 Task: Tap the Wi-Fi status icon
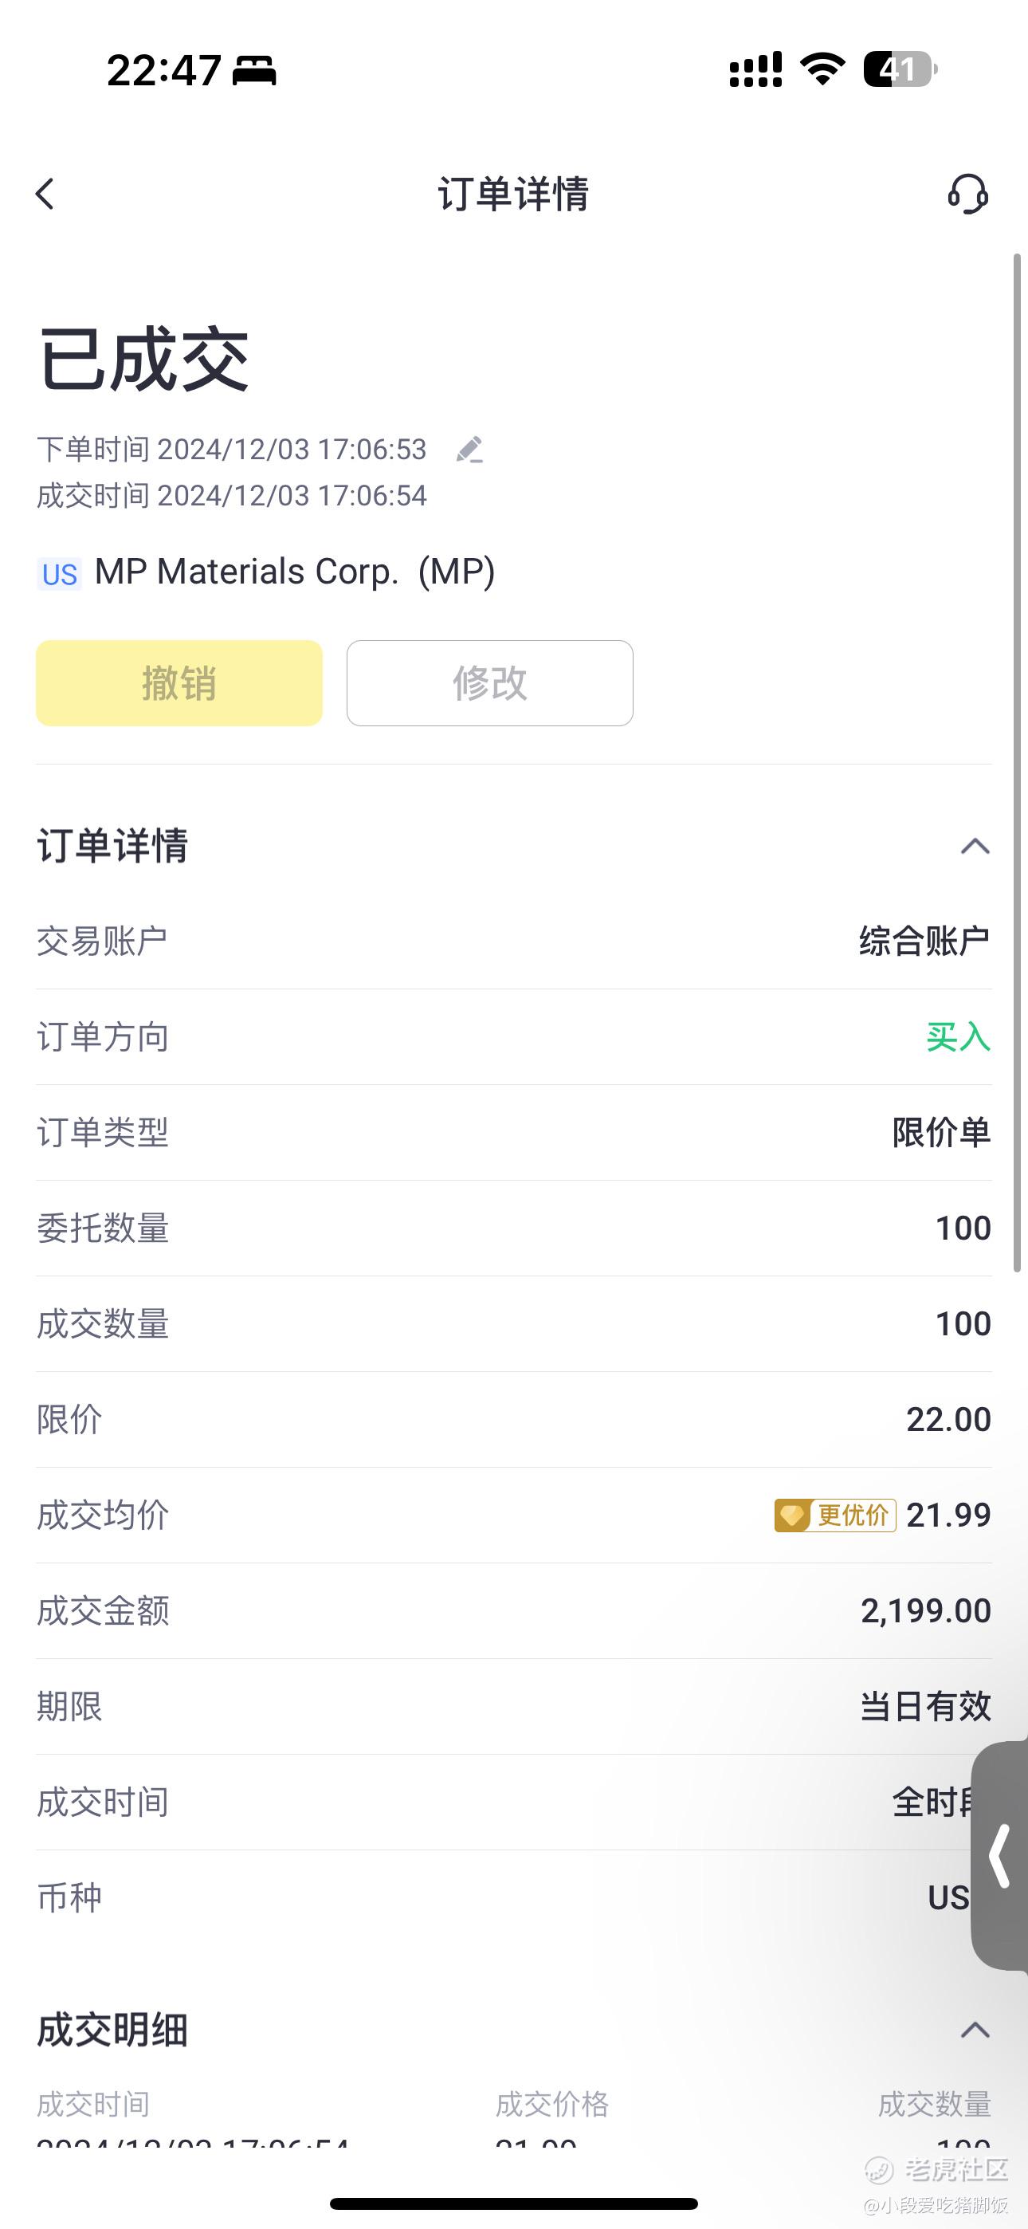pyautogui.click(x=822, y=69)
